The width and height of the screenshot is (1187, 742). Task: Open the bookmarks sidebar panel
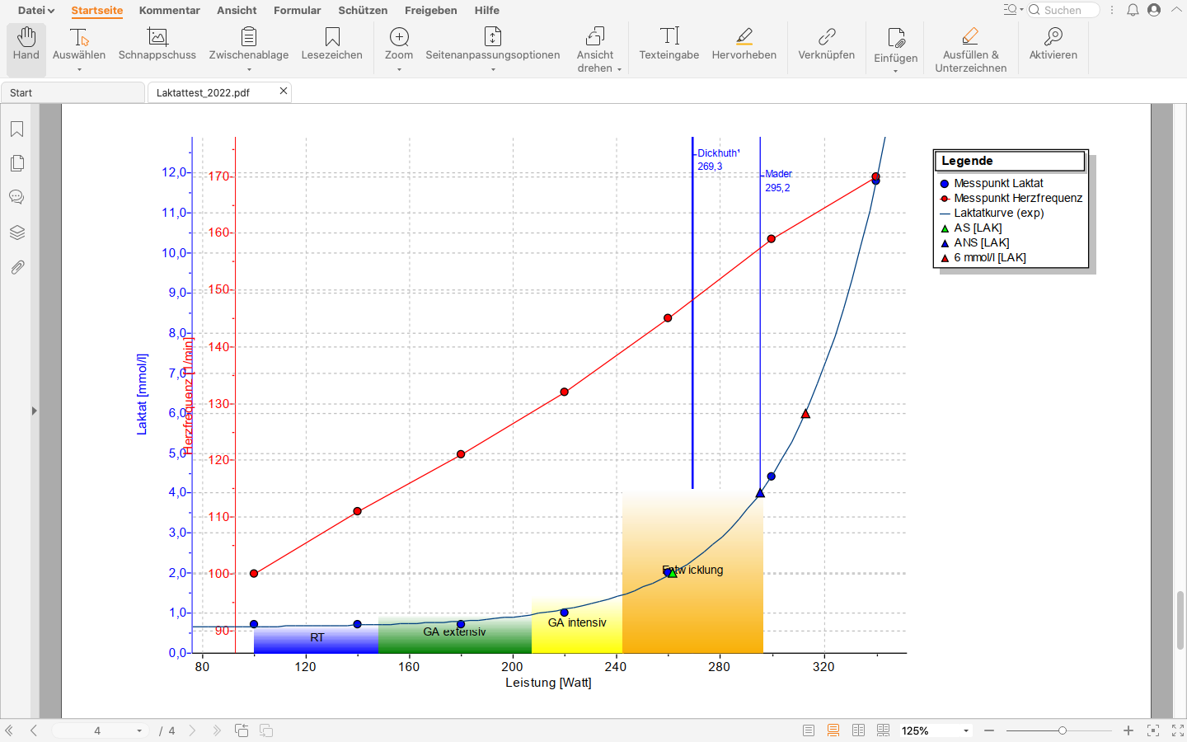click(x=16, y=129)
